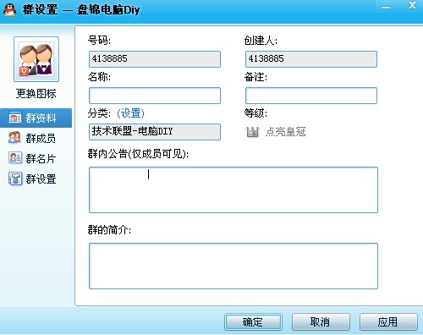
Task: Focus the 群内公告 text area
Action: click(233, 189)
